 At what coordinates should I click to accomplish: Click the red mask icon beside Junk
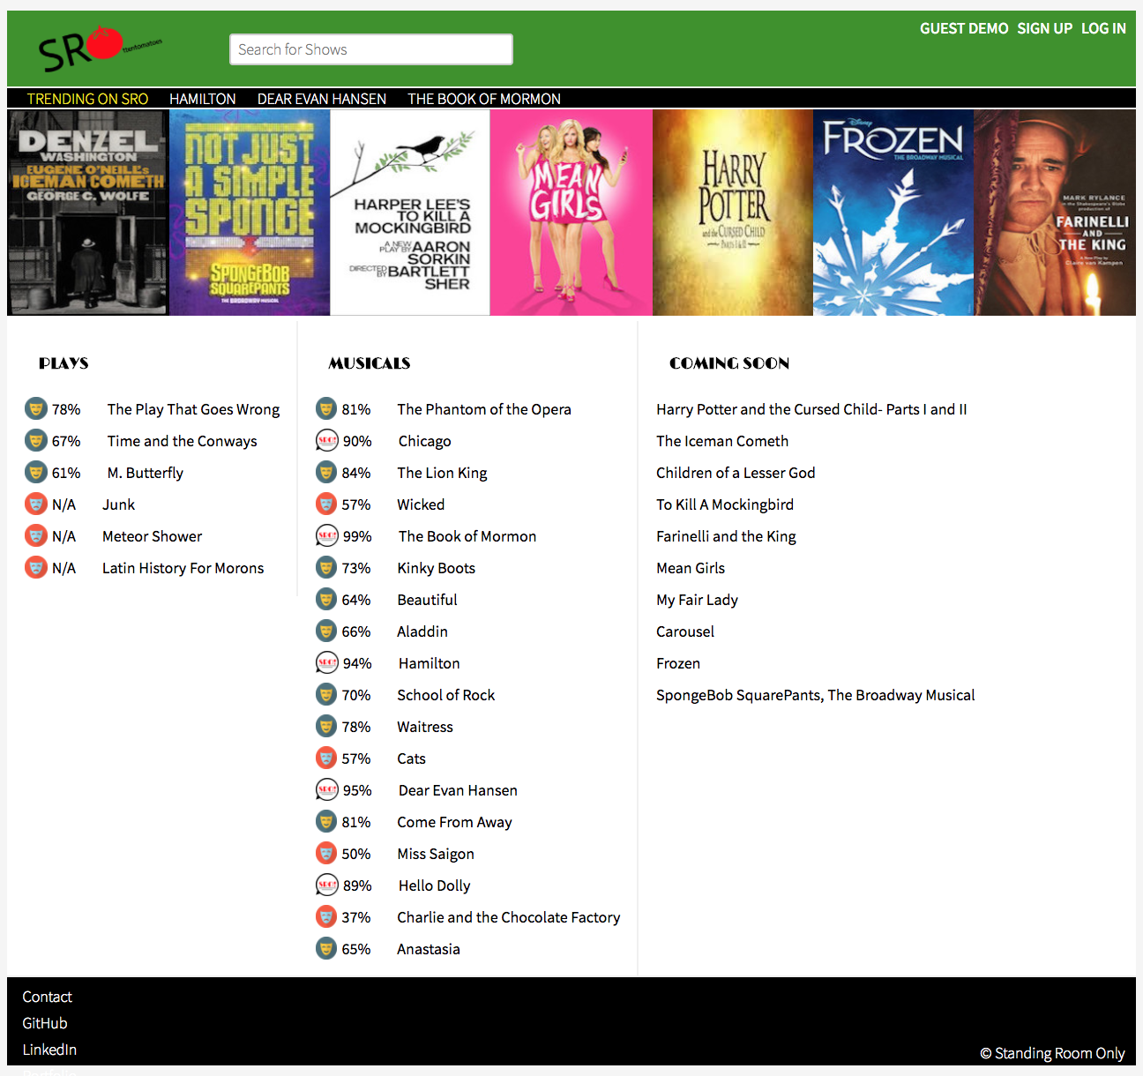35,504
